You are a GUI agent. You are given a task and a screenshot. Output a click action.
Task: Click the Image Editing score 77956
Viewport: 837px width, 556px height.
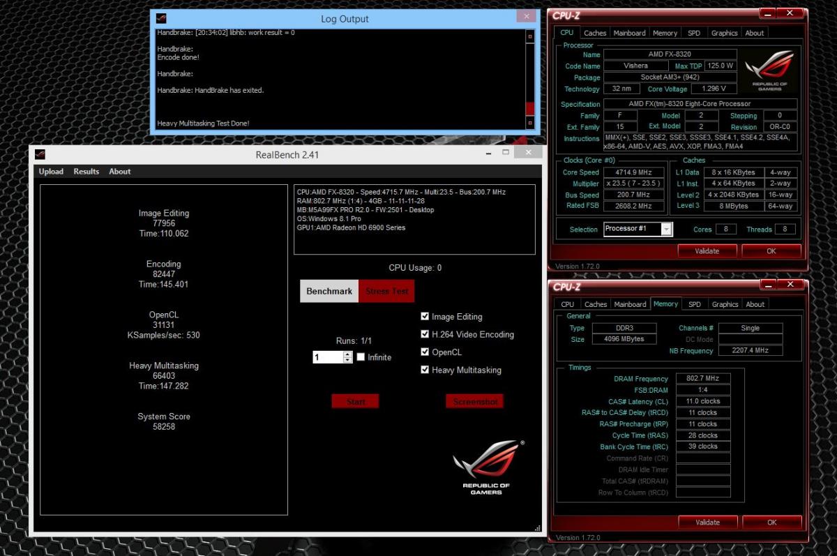164,223
